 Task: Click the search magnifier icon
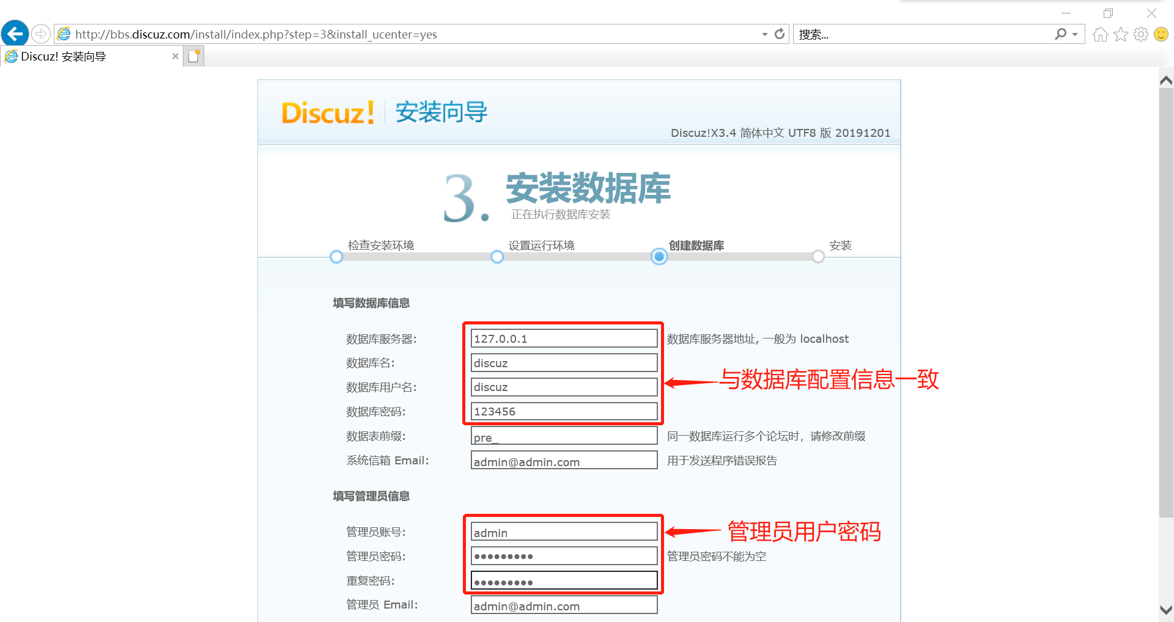pyautogui.click(x=1060, y=34)
